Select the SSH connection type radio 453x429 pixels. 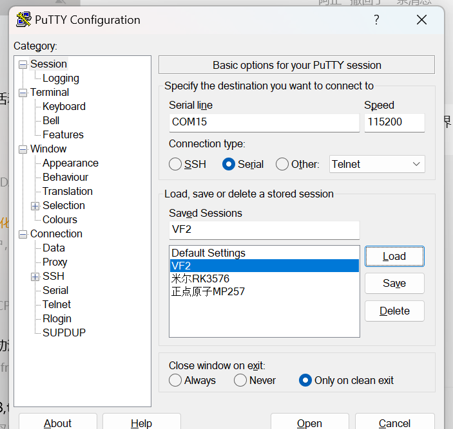point(175,164)
